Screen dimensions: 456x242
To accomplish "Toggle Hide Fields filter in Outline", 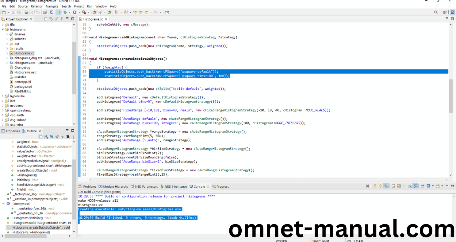I will (x=52, y=137).
